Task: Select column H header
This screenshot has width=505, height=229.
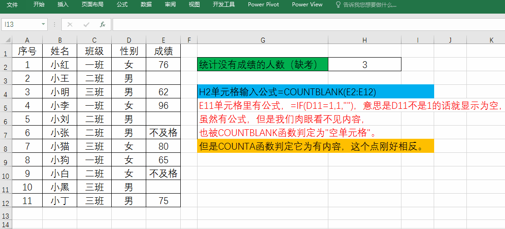Action: click(365, 40)
